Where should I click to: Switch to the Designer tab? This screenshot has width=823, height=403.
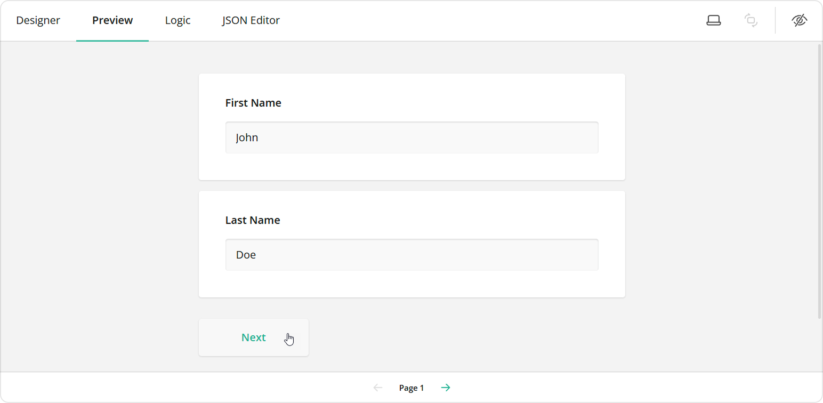tap(38, 20)
